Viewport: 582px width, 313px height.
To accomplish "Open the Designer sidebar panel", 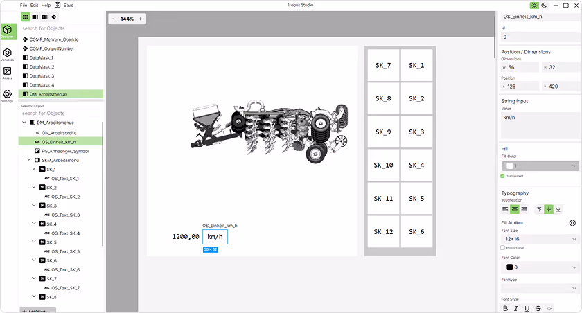I will point(8,31).
